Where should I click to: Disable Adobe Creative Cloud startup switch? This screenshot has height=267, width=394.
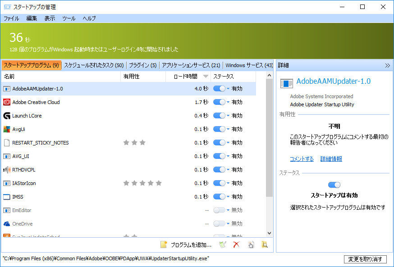(x=220, y=102)
